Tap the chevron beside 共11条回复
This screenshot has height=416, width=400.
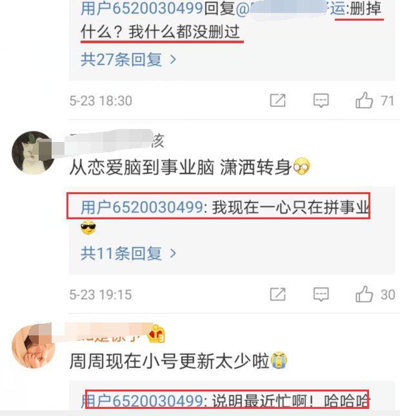(173, 253)
